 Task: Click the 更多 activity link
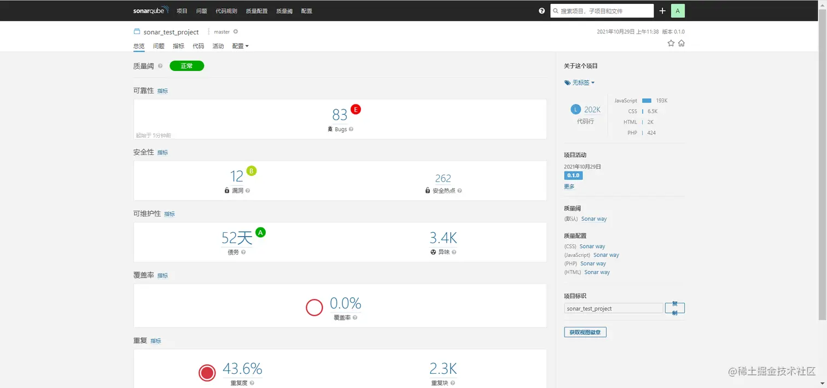click(569, 186)
